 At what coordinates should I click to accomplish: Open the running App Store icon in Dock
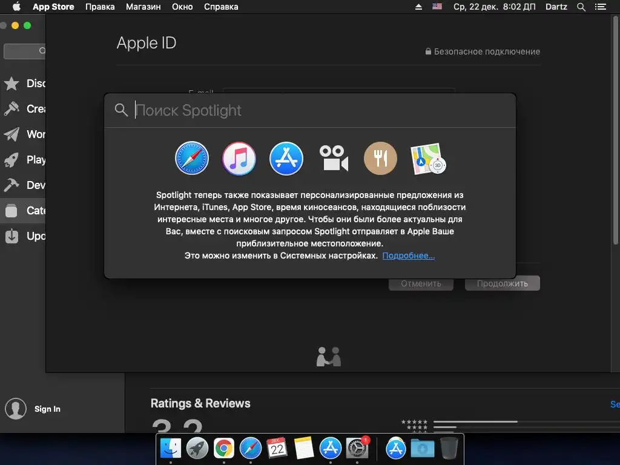tap(330, 449)
